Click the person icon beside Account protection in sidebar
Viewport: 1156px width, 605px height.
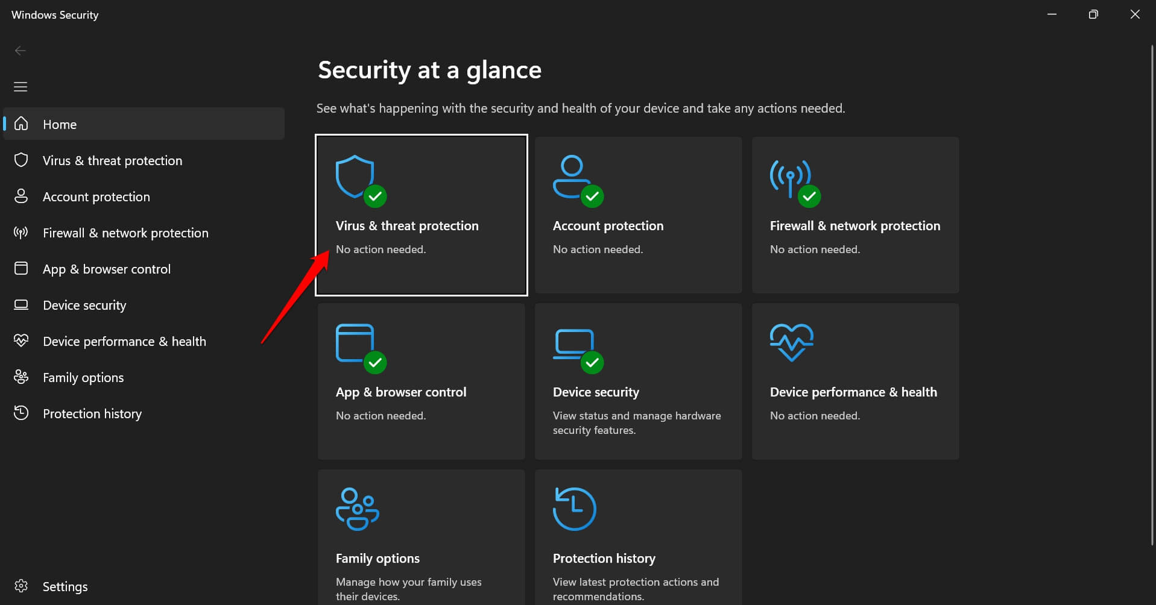pyautogui.click(x=21, y=196)
